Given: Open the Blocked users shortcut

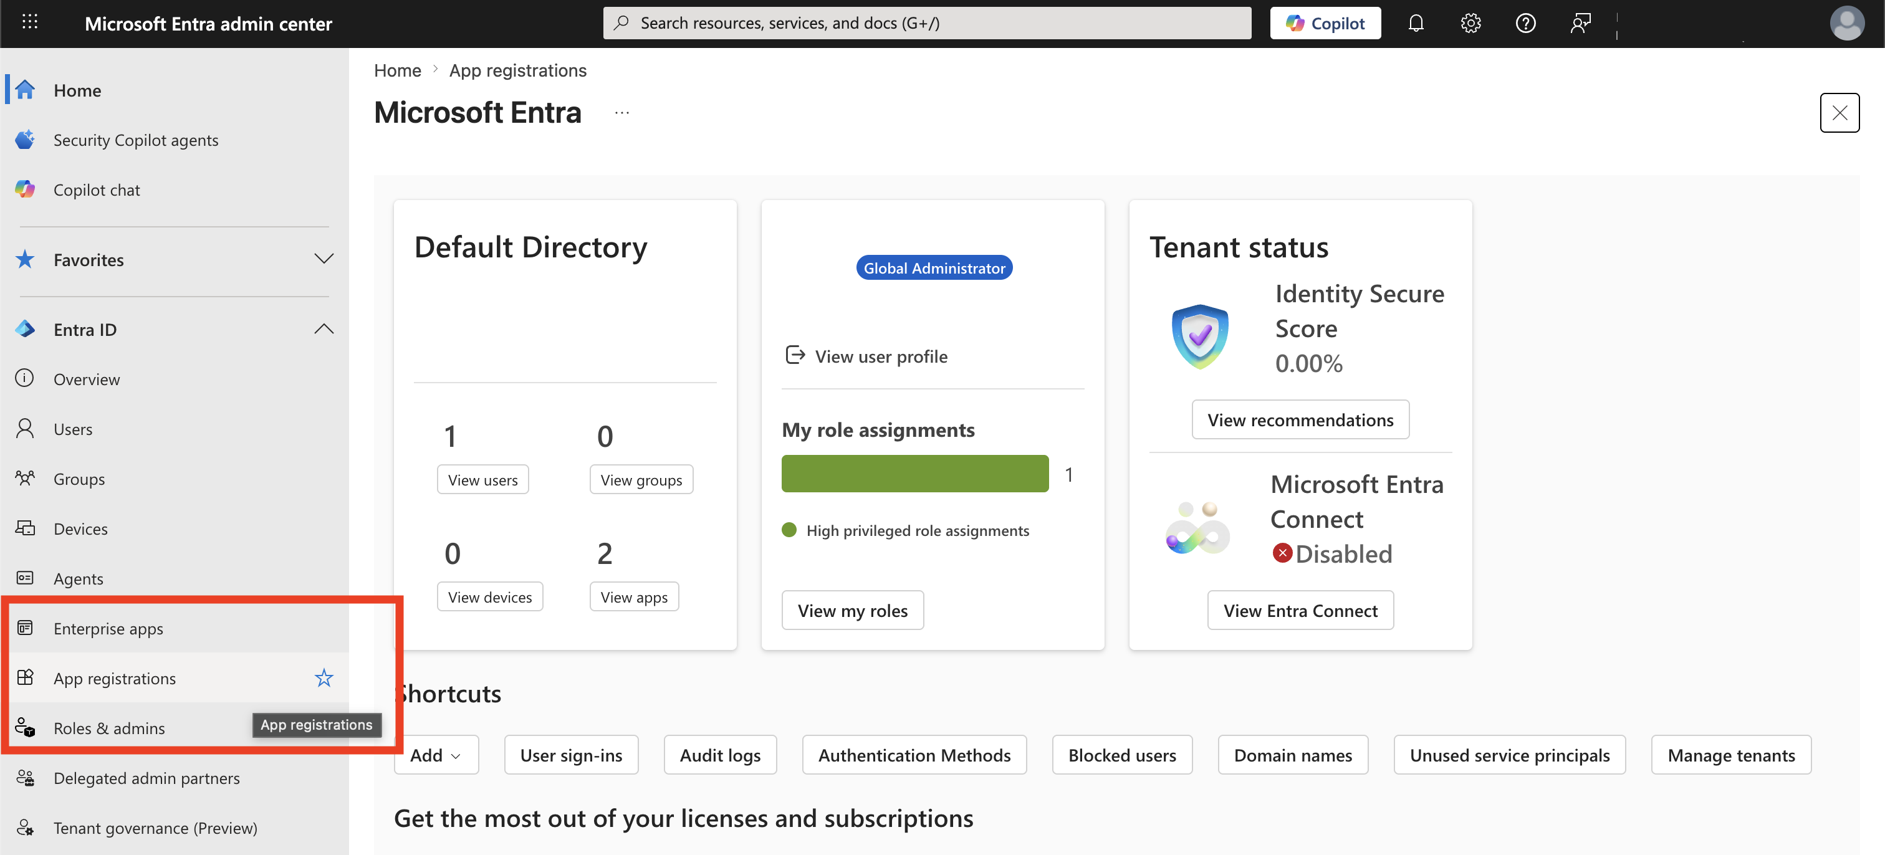Looking at the screenshot, I should (x=1122, y=755).
